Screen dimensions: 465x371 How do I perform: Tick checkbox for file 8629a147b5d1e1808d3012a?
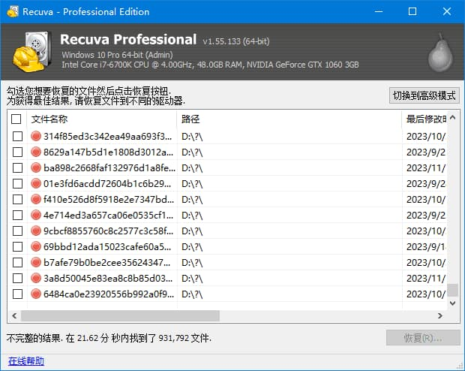tap(17, 152)
